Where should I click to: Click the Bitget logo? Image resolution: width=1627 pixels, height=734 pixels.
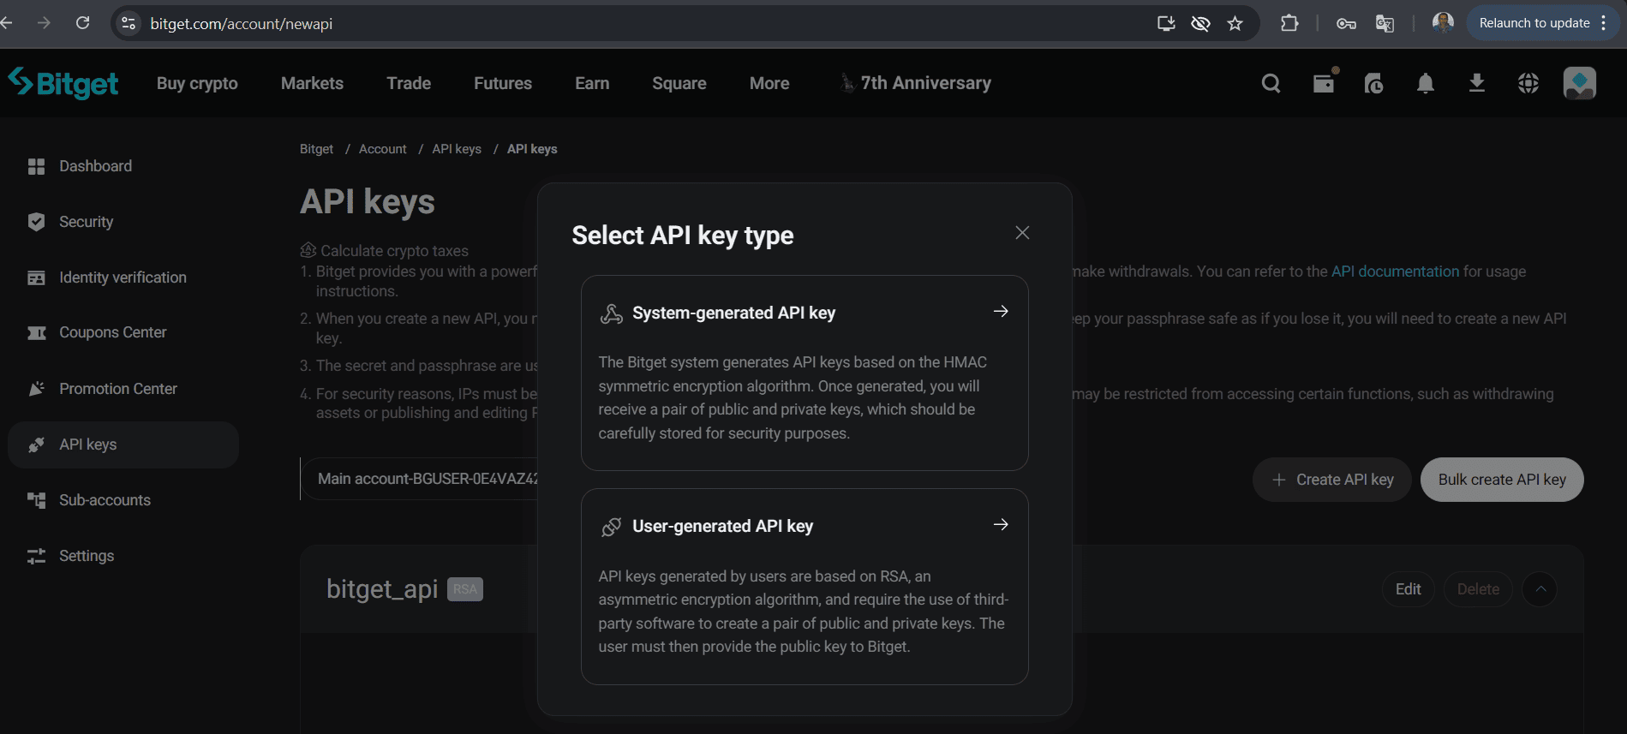pyautogui.click(x=63, y=83)
